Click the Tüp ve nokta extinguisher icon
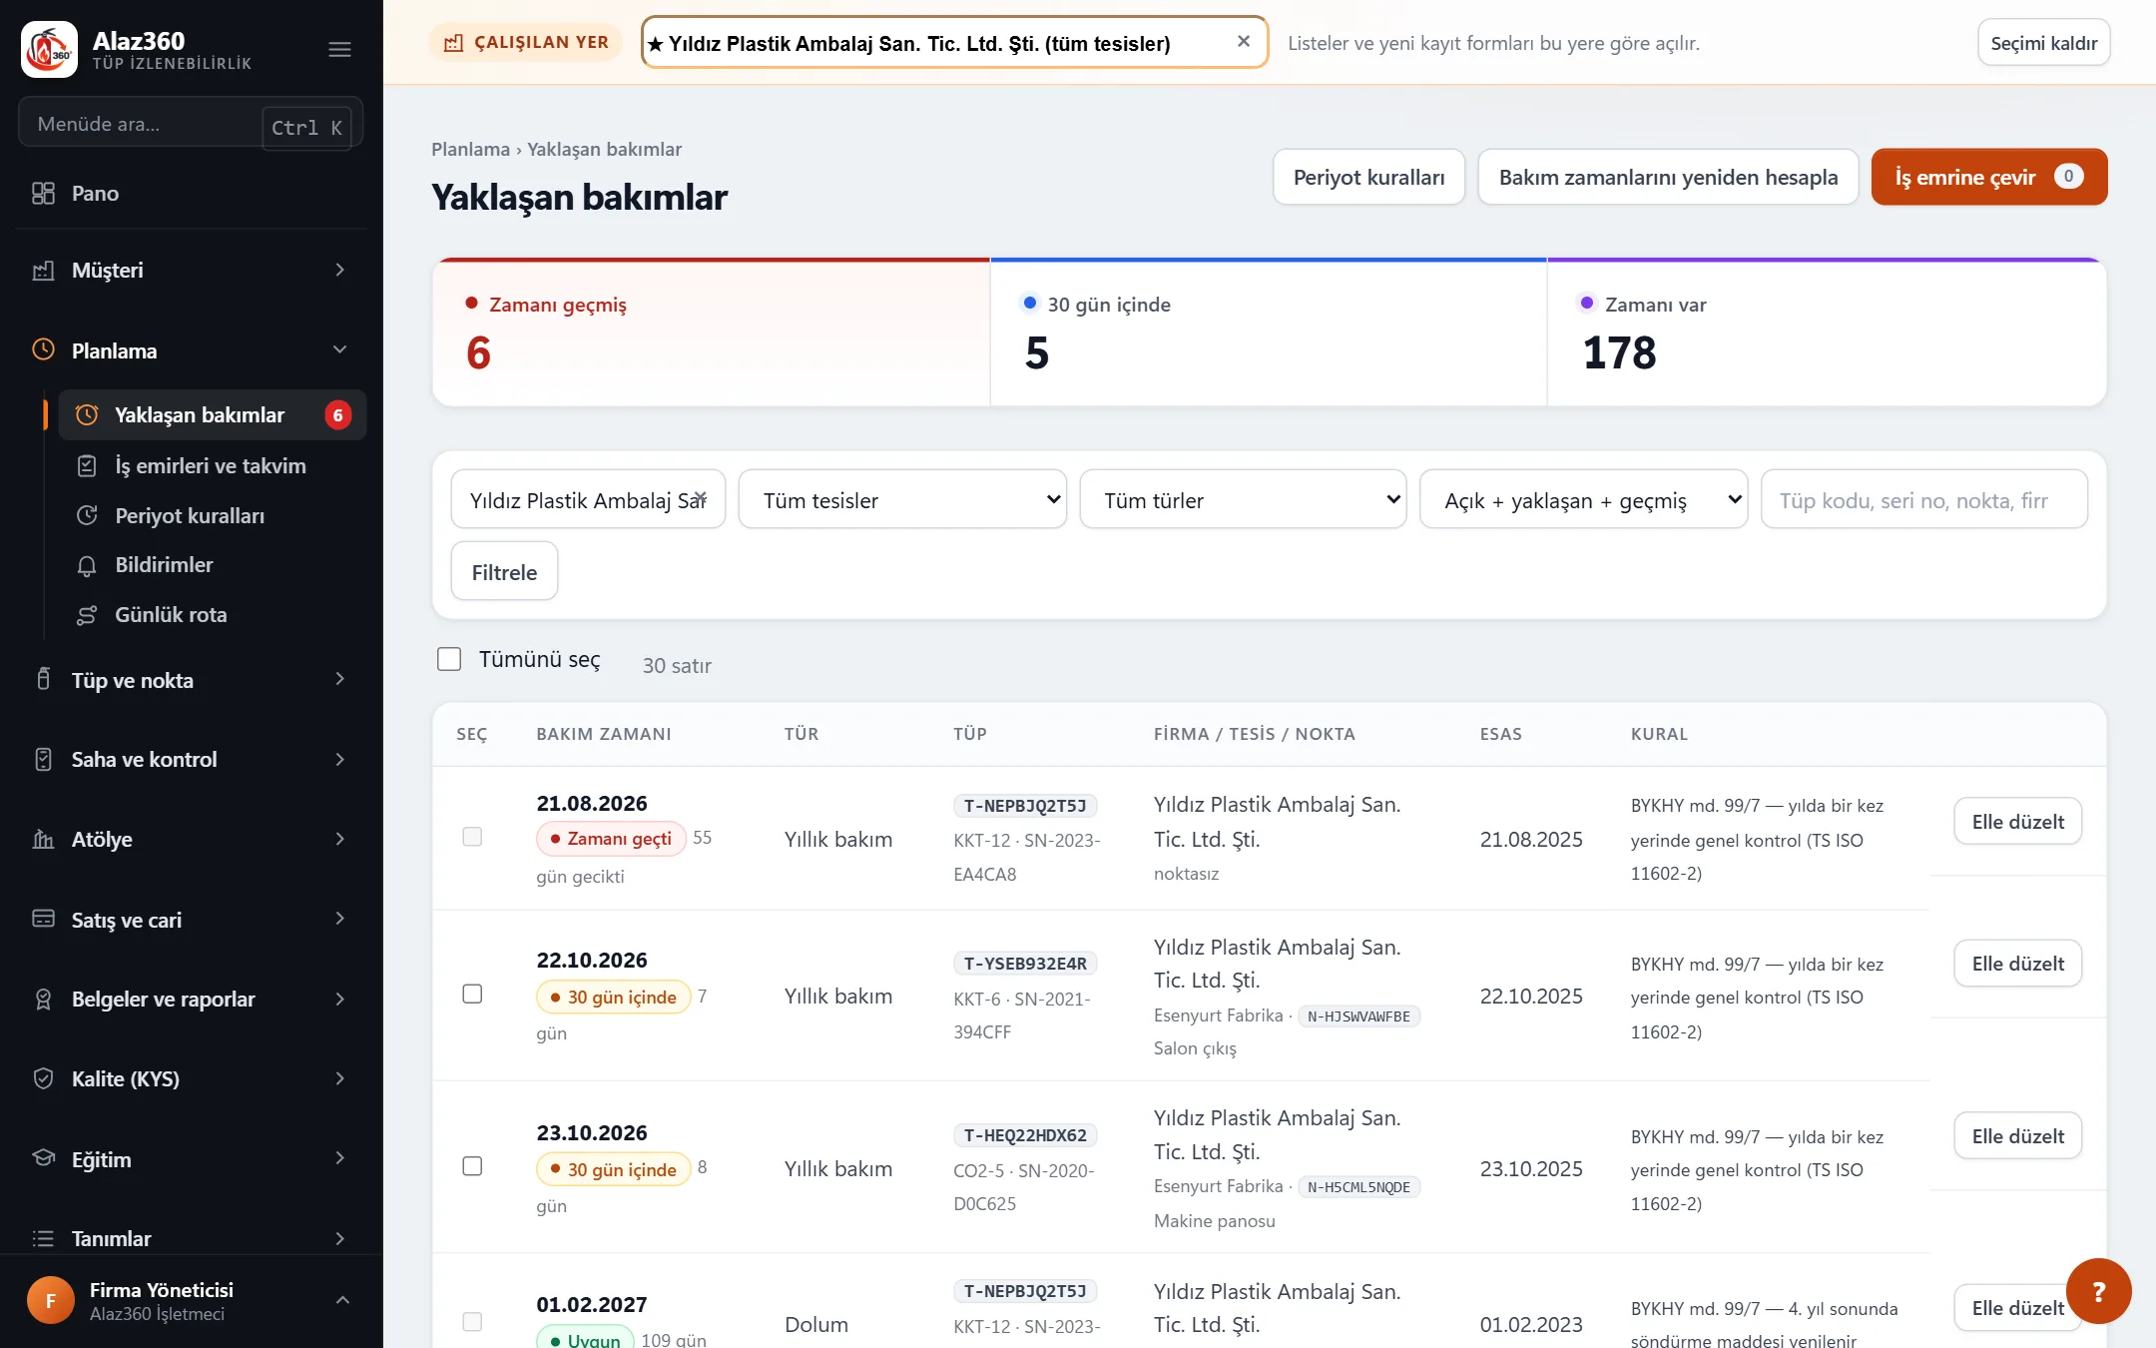 pos(43,680)
